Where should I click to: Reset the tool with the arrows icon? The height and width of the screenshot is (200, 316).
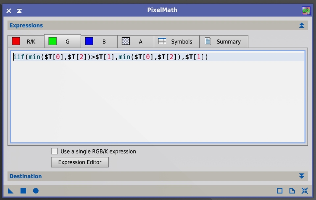point(305,191)
